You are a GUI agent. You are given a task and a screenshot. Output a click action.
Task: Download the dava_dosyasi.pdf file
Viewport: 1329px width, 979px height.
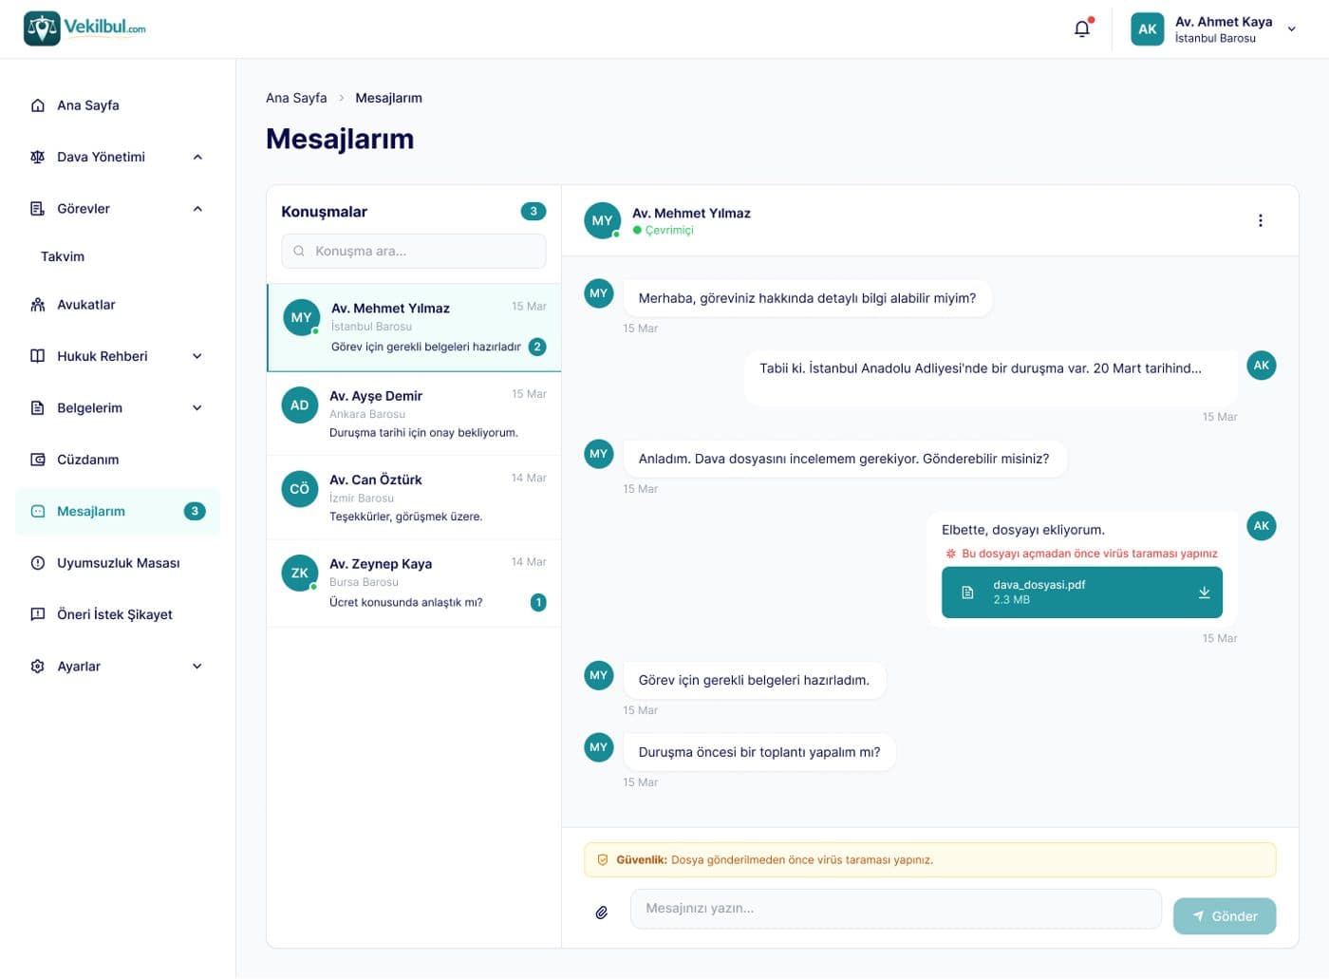coord(1204,593)
